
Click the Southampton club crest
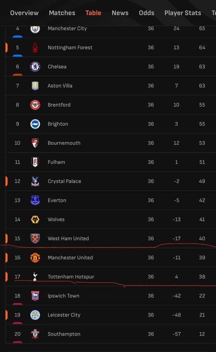pos(35,334)
